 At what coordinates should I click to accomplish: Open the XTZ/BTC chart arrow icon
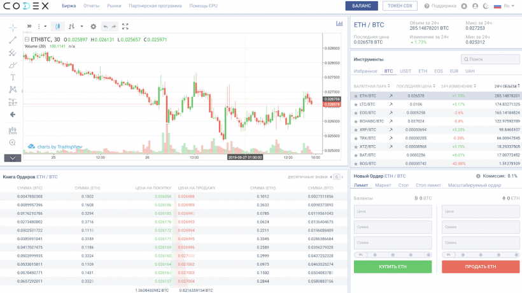point(391,146)
